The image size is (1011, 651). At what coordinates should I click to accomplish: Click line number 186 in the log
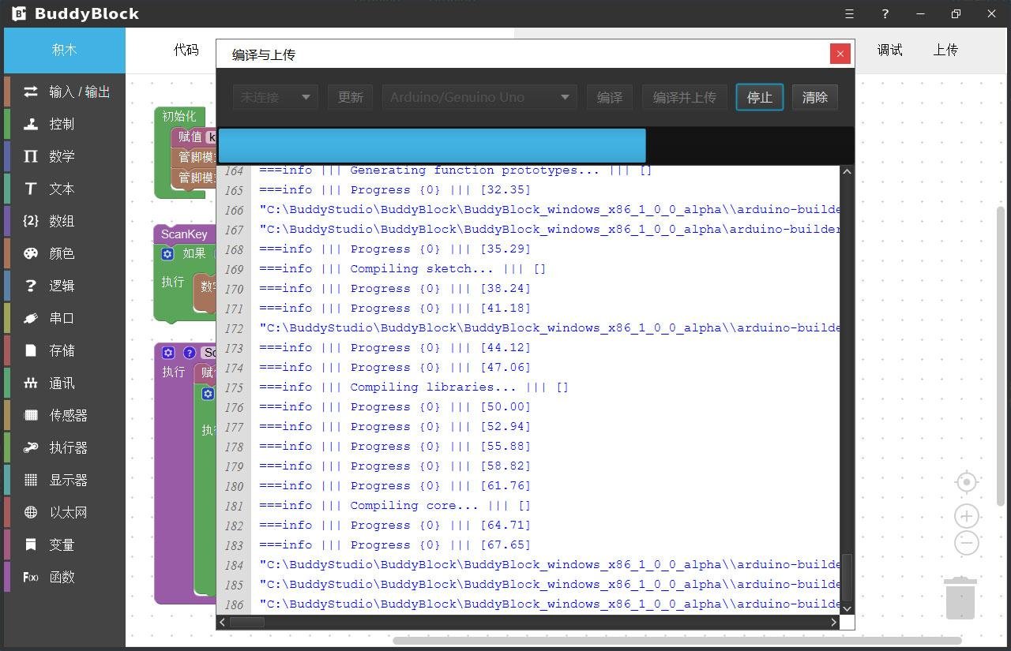click(x=234, y=604)
